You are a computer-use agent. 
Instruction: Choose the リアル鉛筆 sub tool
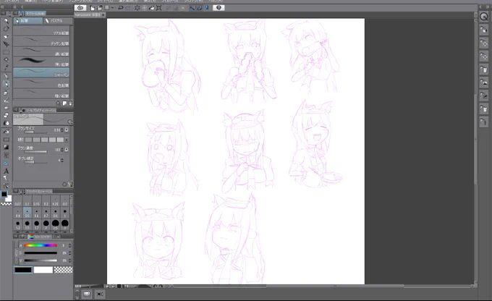(x=41, y=32)
